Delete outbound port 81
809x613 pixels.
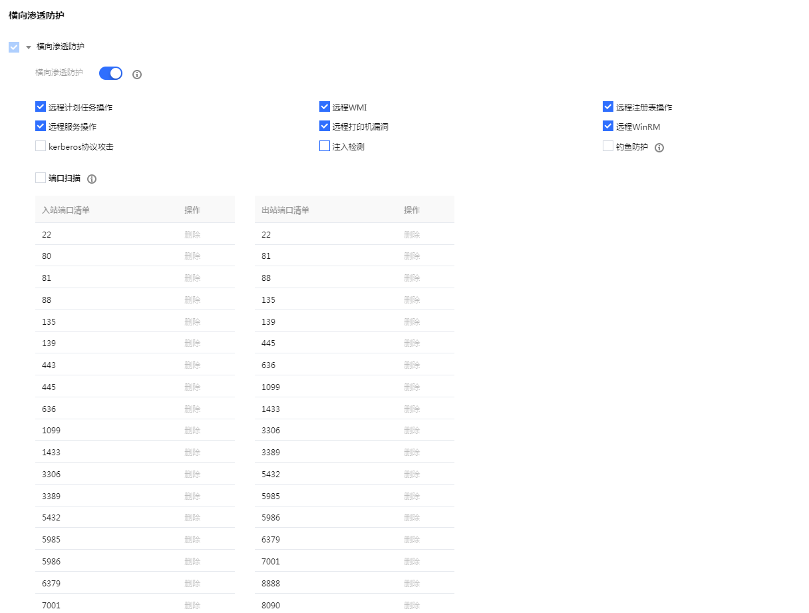[x=412, y=256]
